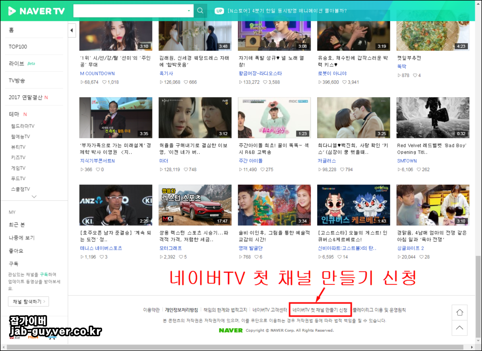Open 좋아요 in the MY section
482x351 pixels.
(x=16, y=251)
